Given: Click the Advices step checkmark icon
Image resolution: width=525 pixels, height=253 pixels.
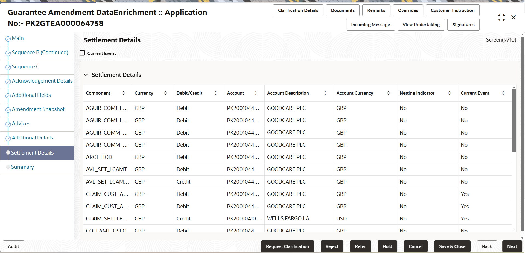Looking at the screenshot, I should pyautogui.click(x=8, y=124).
